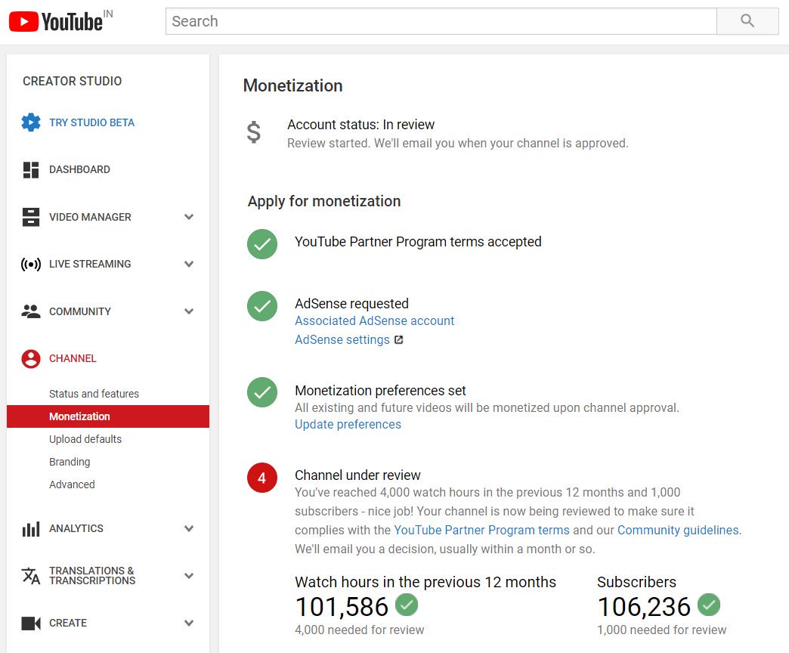Image resolution: width=789 pixels, height=653 pixels.
Task: Click the dollar sign account status icon
Action: click(x=254, y=133)
